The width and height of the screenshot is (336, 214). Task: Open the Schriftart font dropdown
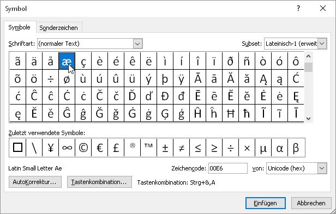pyautogui.click(x=137, y=44)
